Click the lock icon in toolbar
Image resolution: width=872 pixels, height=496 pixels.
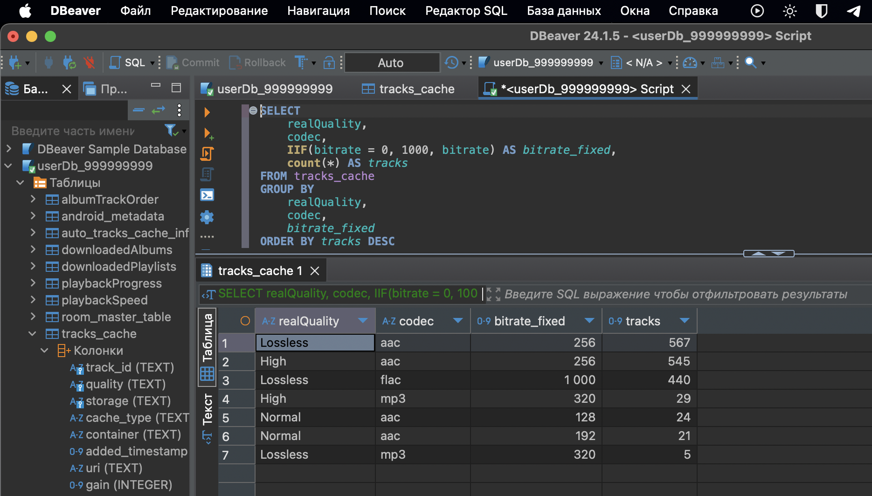(x=329, y=62)
